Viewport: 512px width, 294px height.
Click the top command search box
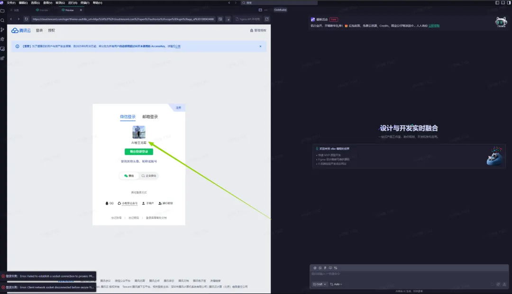tap(279, 3)
